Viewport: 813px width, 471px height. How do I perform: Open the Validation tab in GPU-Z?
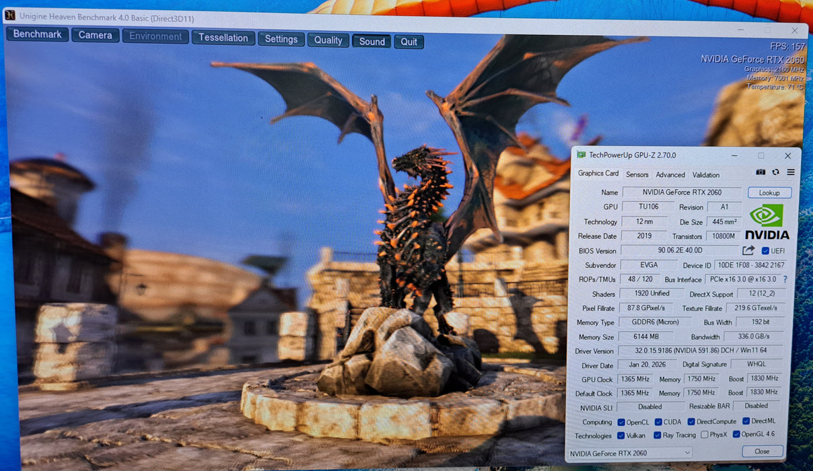point(706,174)
